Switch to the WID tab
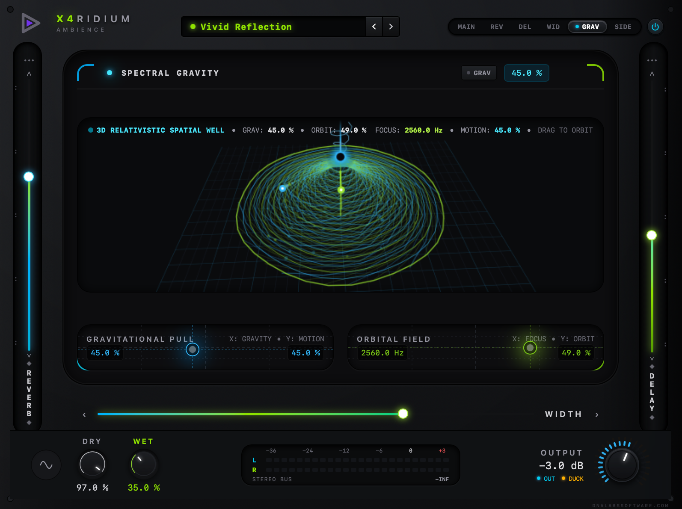The image size is (682, 509). click(x=553, y=27)
